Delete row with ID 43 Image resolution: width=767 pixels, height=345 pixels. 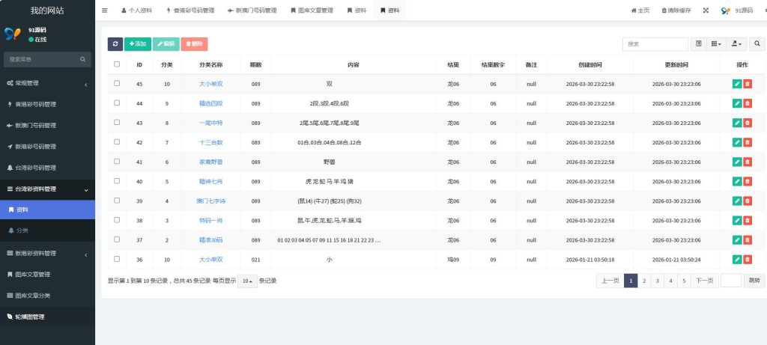tap(748, 123)
